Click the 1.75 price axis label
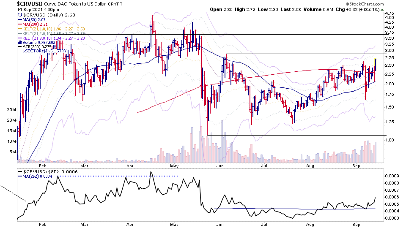Viewport: 406px width, 228px height. (x=390, y=95)
